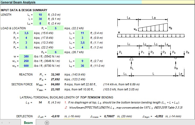This screenshot has width=195, height=125.
Task: Click the Lb buckling length value 14
Action: pos(40,102)
